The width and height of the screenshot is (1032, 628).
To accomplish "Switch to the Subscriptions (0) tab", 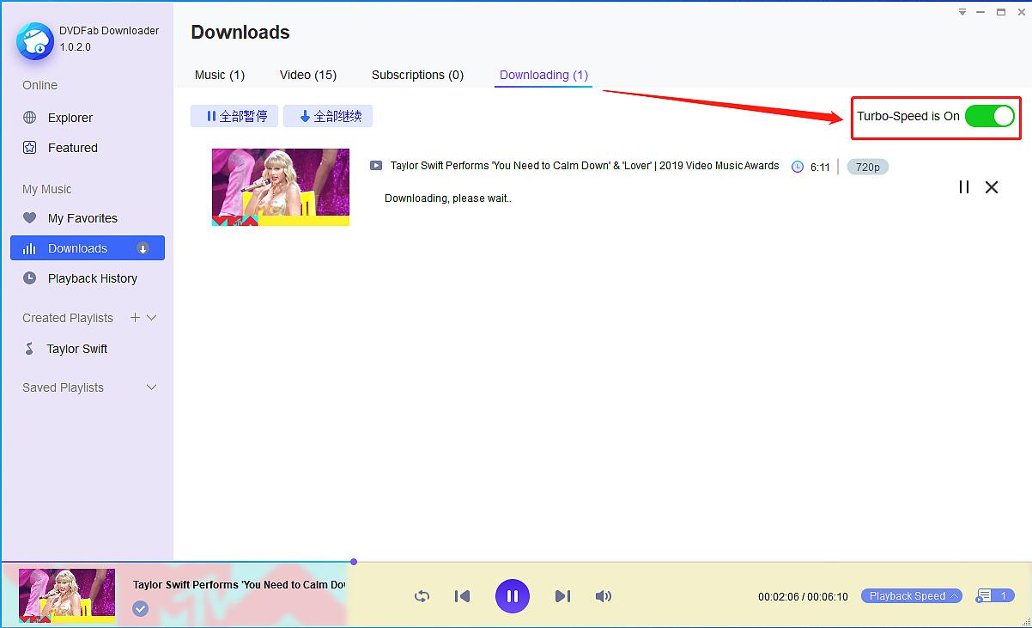I will pos(417,75).
